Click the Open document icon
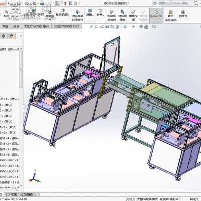This screenshot has height=201, width=201. tap(26, 3)
